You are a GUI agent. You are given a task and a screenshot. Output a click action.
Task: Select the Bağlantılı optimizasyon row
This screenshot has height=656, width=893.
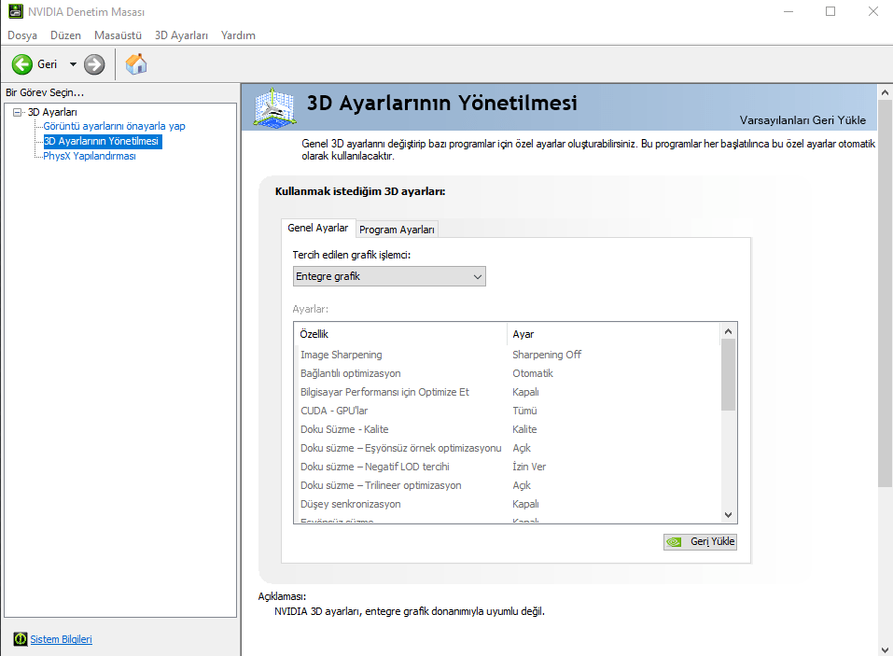point(508,373)
